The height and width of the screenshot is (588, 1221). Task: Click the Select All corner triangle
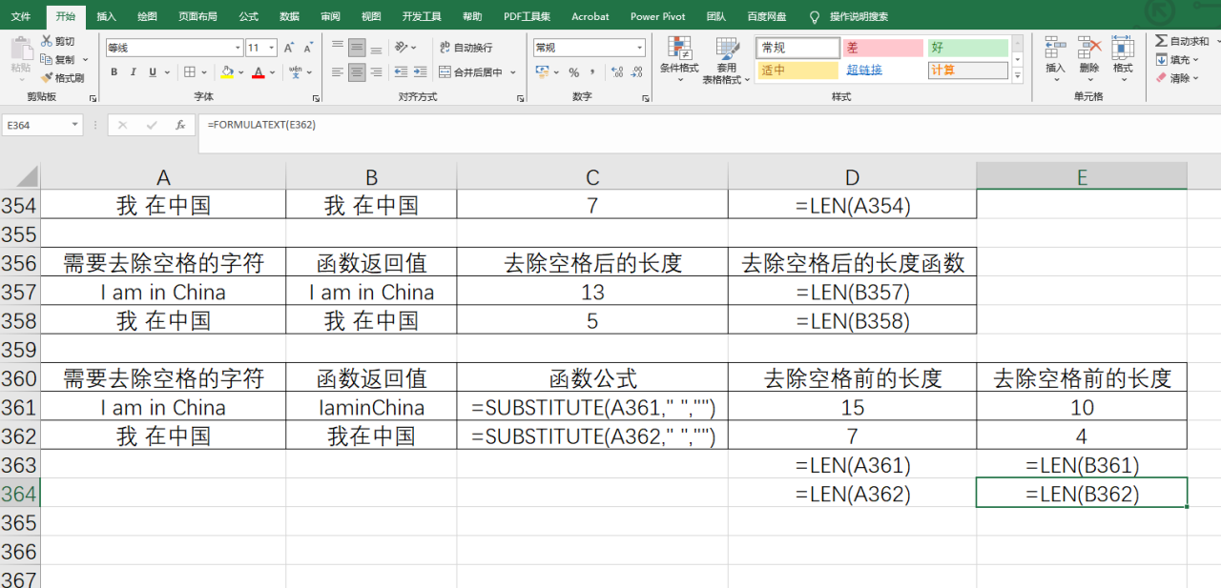[27, 175]
